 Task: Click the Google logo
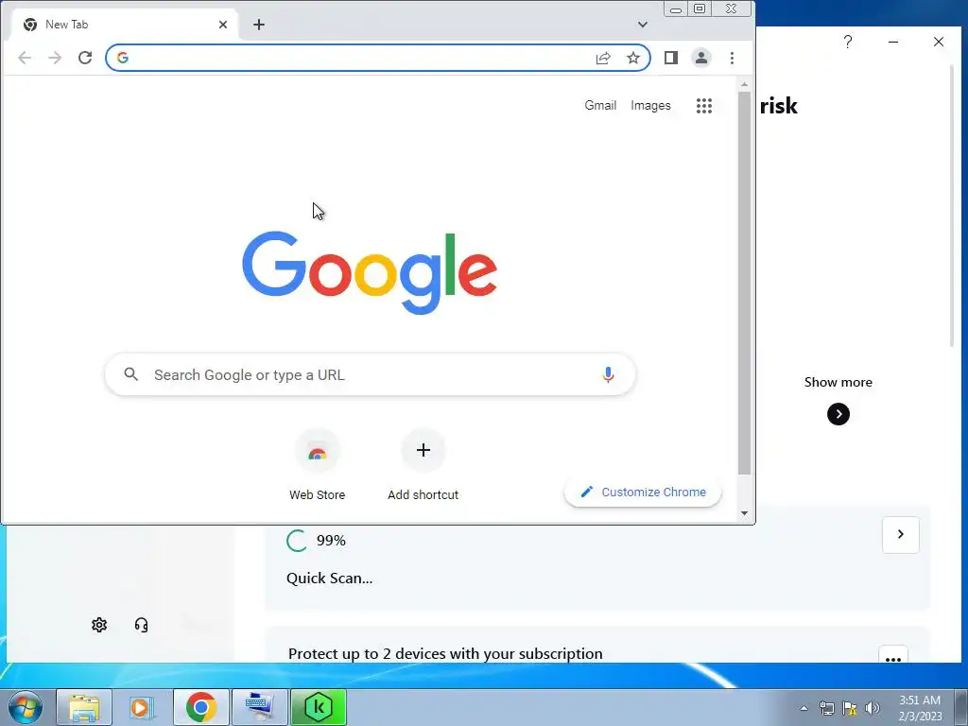pos(370,272)
